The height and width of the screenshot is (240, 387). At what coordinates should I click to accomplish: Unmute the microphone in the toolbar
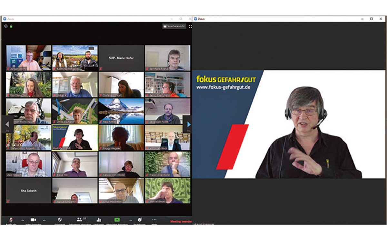11,220
